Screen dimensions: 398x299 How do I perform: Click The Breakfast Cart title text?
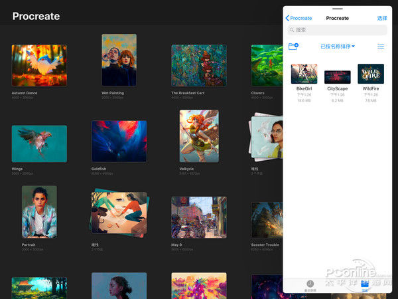[x=188, y=93]
